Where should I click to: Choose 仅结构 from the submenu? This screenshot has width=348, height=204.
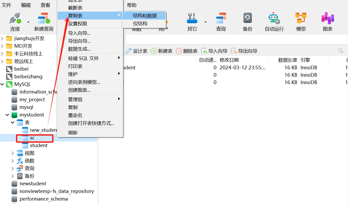(140, 23)
